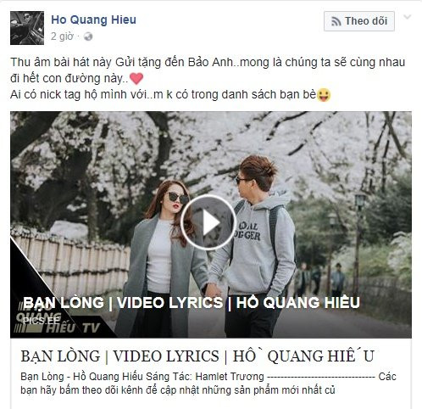The image size is (422, 409).
Task: Open the Ho Quang Hieu profile name link
Action: 93,20
